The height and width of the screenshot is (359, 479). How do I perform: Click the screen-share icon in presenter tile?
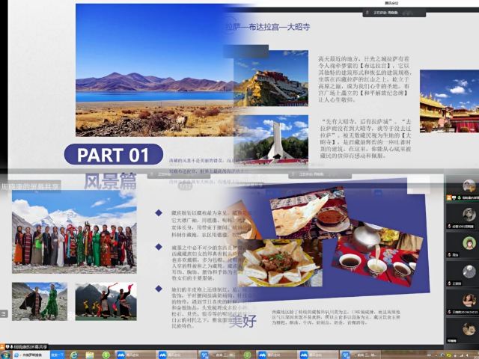pos(454,197)
